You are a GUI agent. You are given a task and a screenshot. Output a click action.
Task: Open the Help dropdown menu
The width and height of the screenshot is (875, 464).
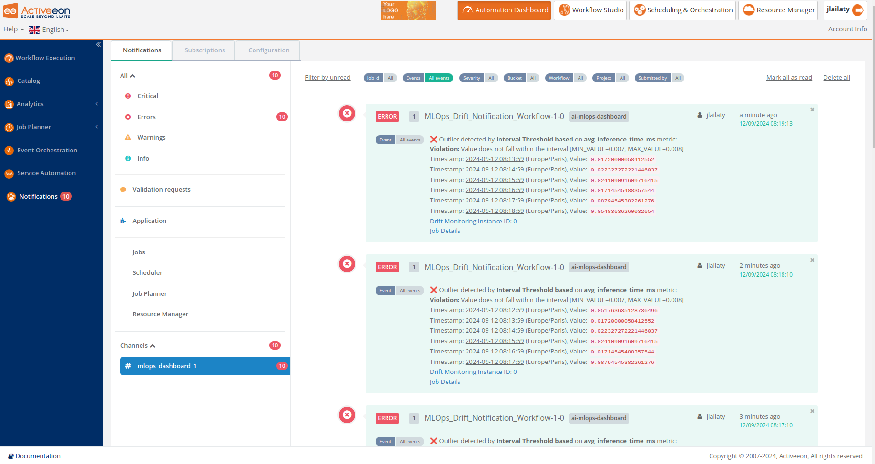coord(13,30)
